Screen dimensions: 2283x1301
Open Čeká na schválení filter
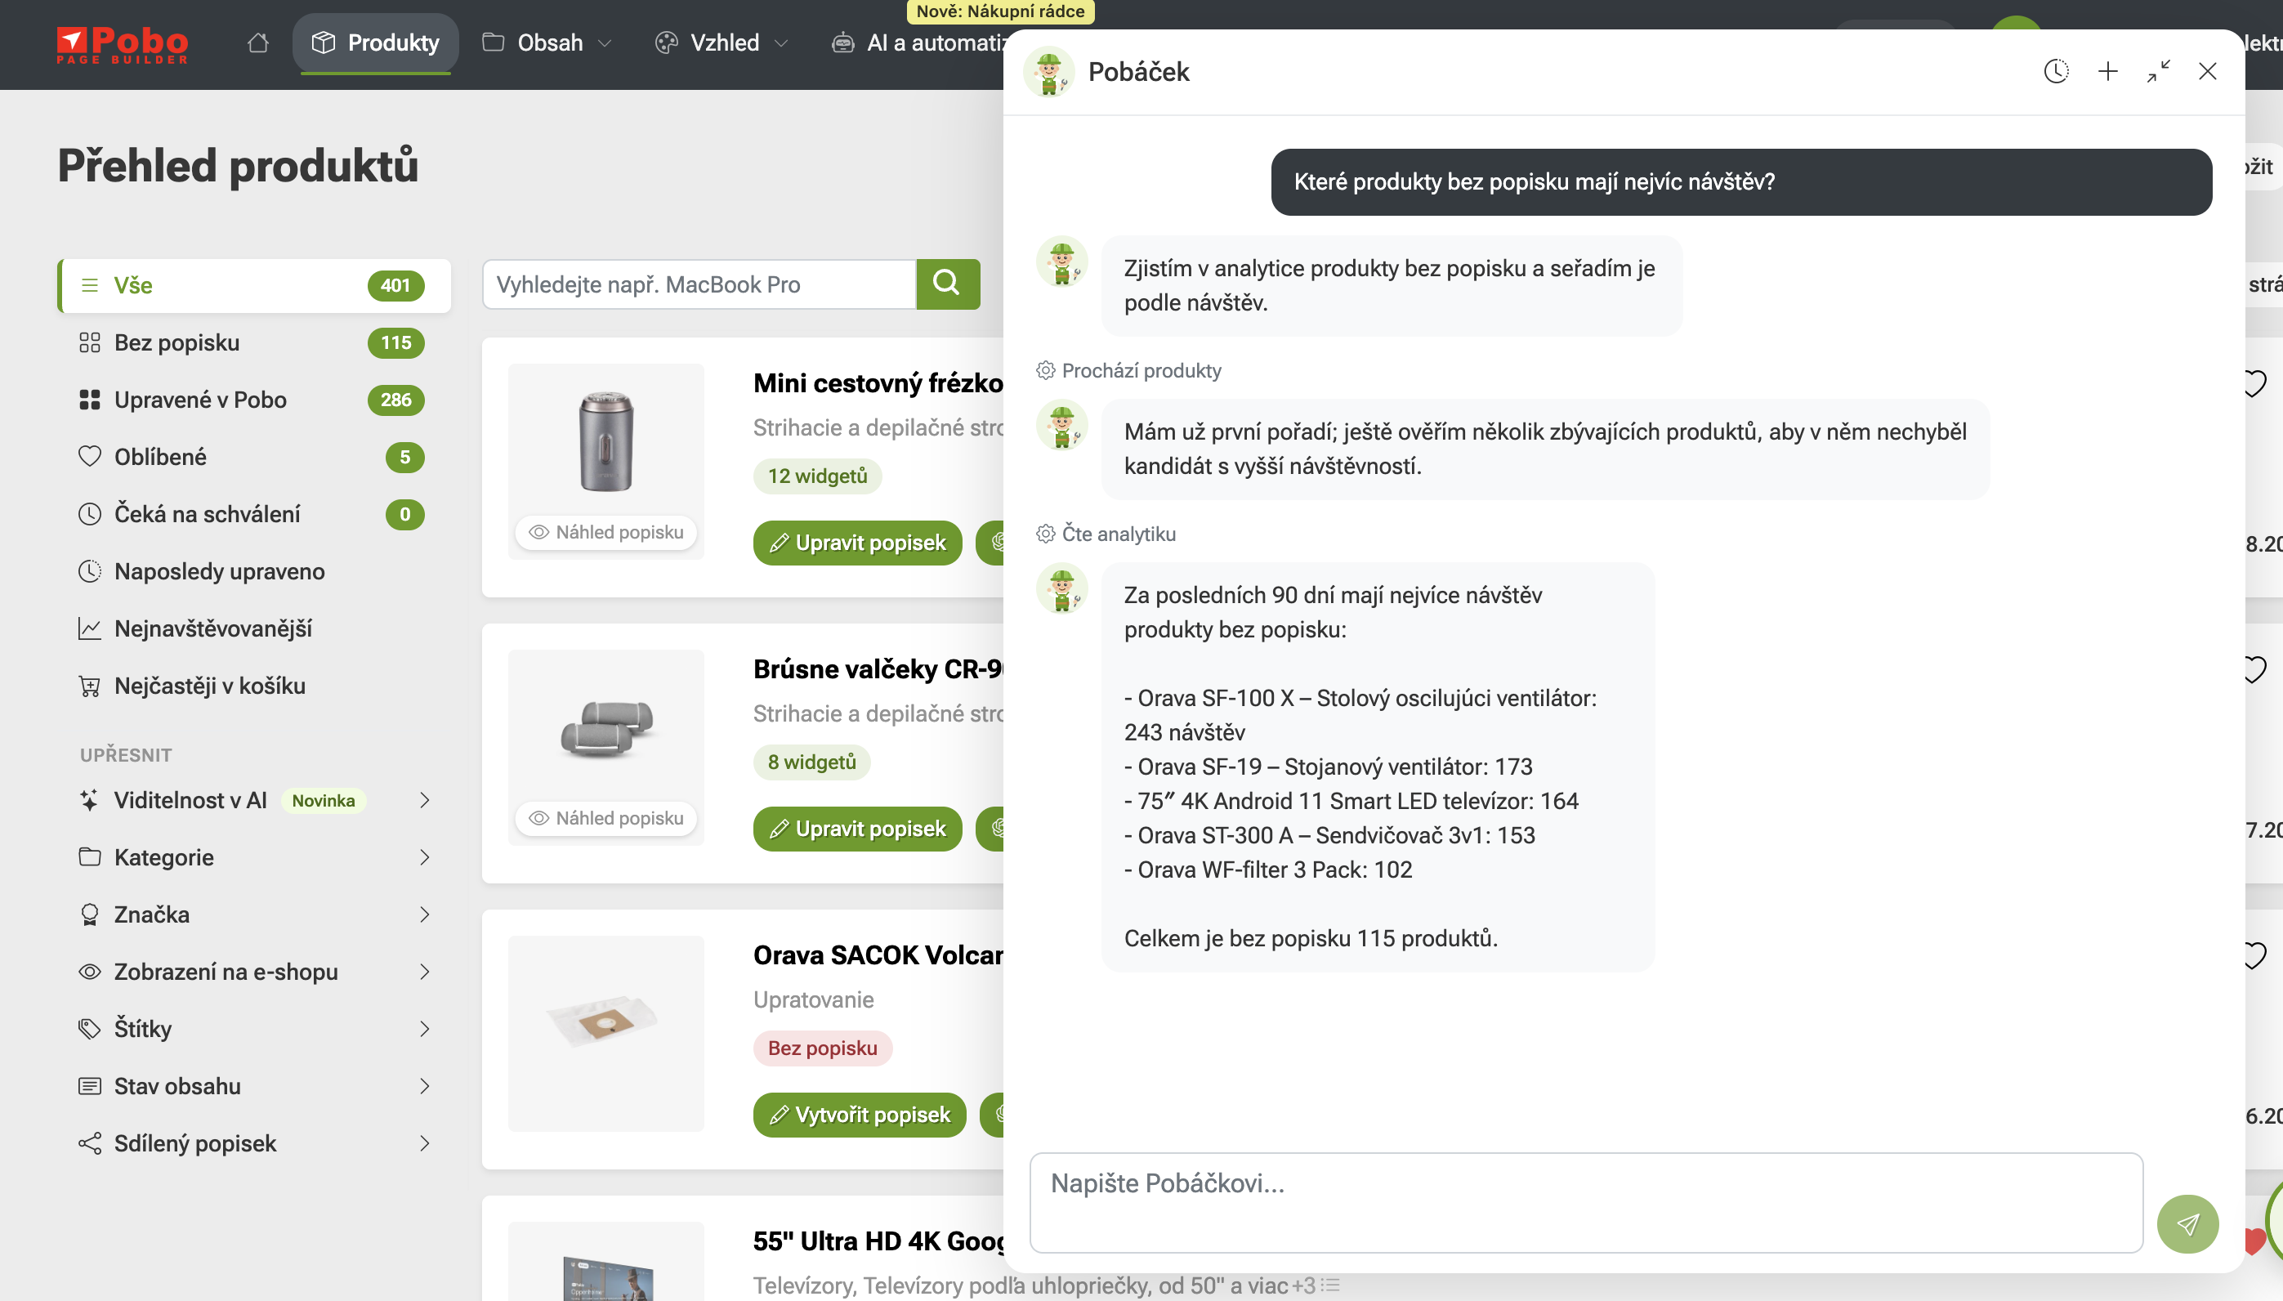click(253, 515)
